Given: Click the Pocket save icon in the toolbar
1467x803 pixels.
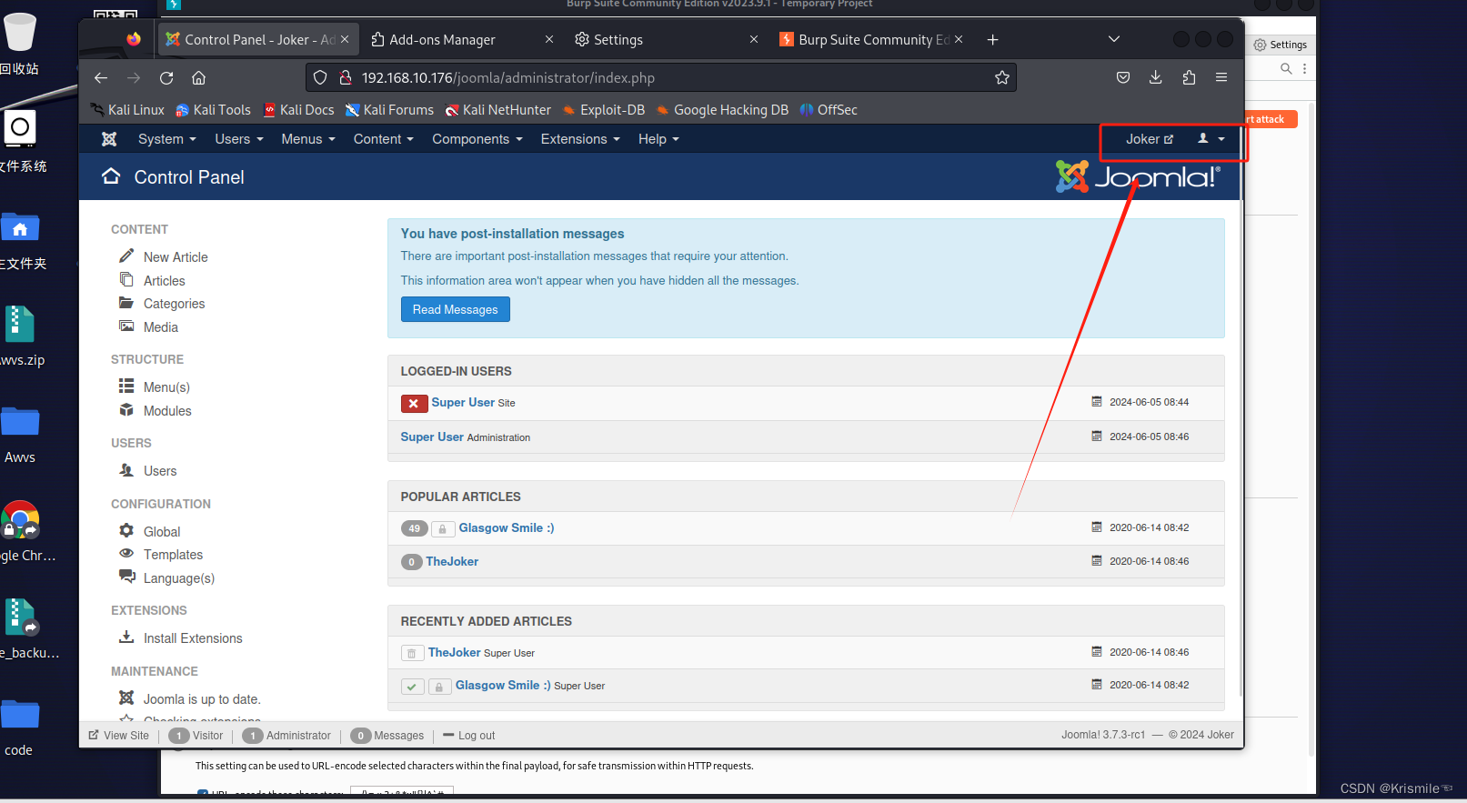Looking at the screenshot, I should (1123, 77).
